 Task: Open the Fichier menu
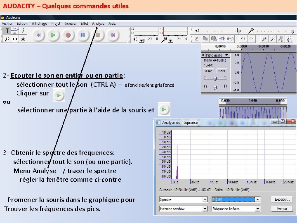click(x=7, y=23)
